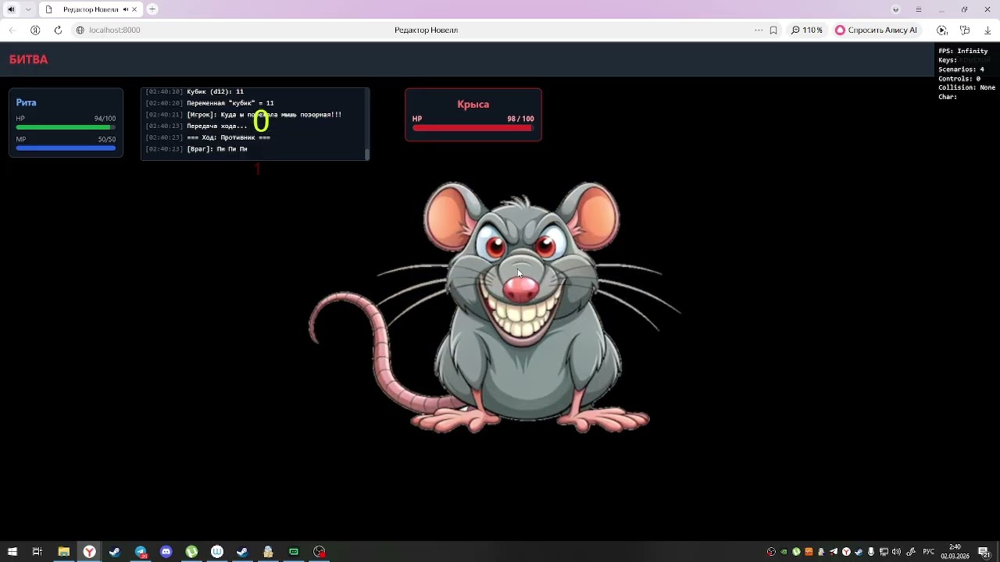The height and width of the screenshot is (562, 1000).
Task: Open the Windows Start menu
Action: click(12, 552)
